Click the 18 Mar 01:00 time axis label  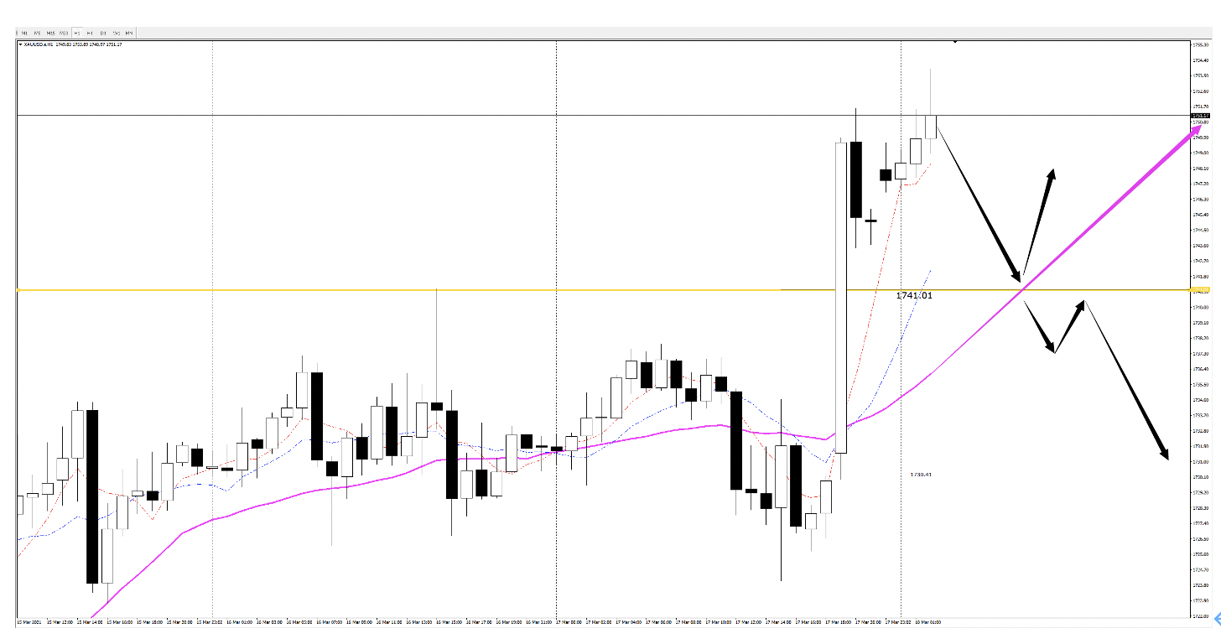928,622
